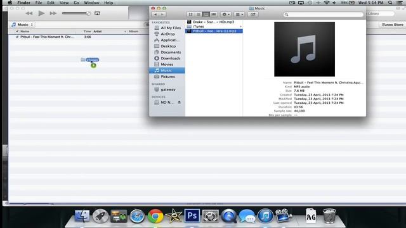This screenshot has height=228, width=406.
Task: Switch Finder to Cover Flow view
Action: tap(214, 14)
